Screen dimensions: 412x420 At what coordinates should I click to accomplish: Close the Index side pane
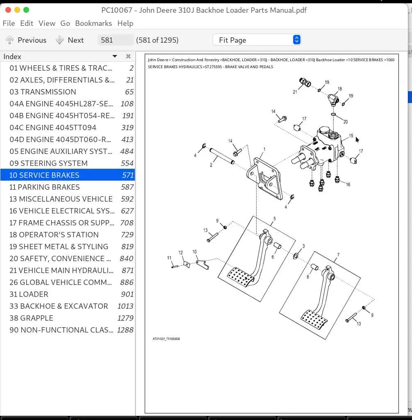128,56
